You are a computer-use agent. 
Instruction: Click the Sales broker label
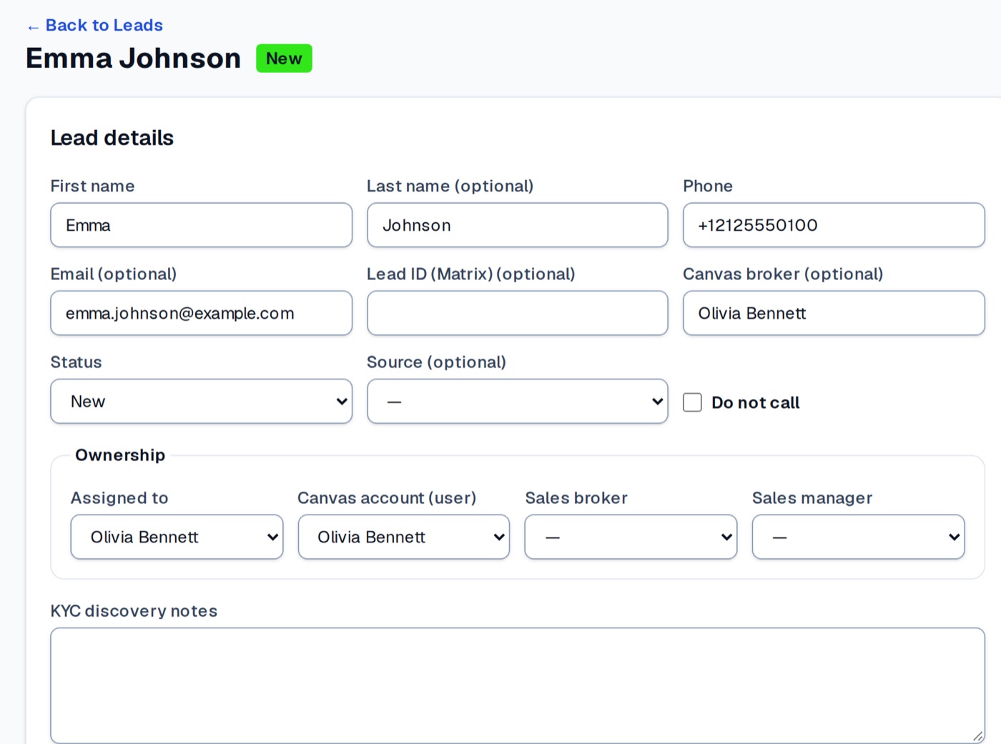click(576, 498)
